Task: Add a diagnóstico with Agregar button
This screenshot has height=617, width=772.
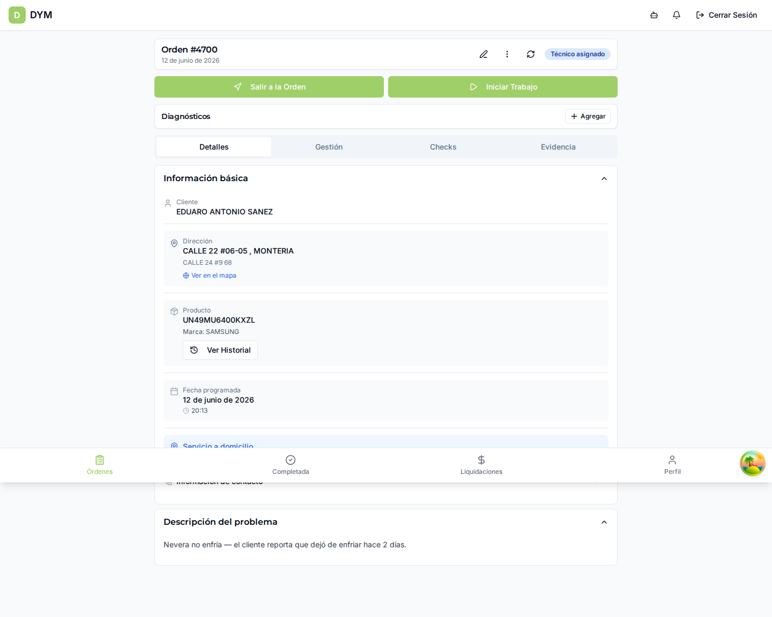Action: 588,116
